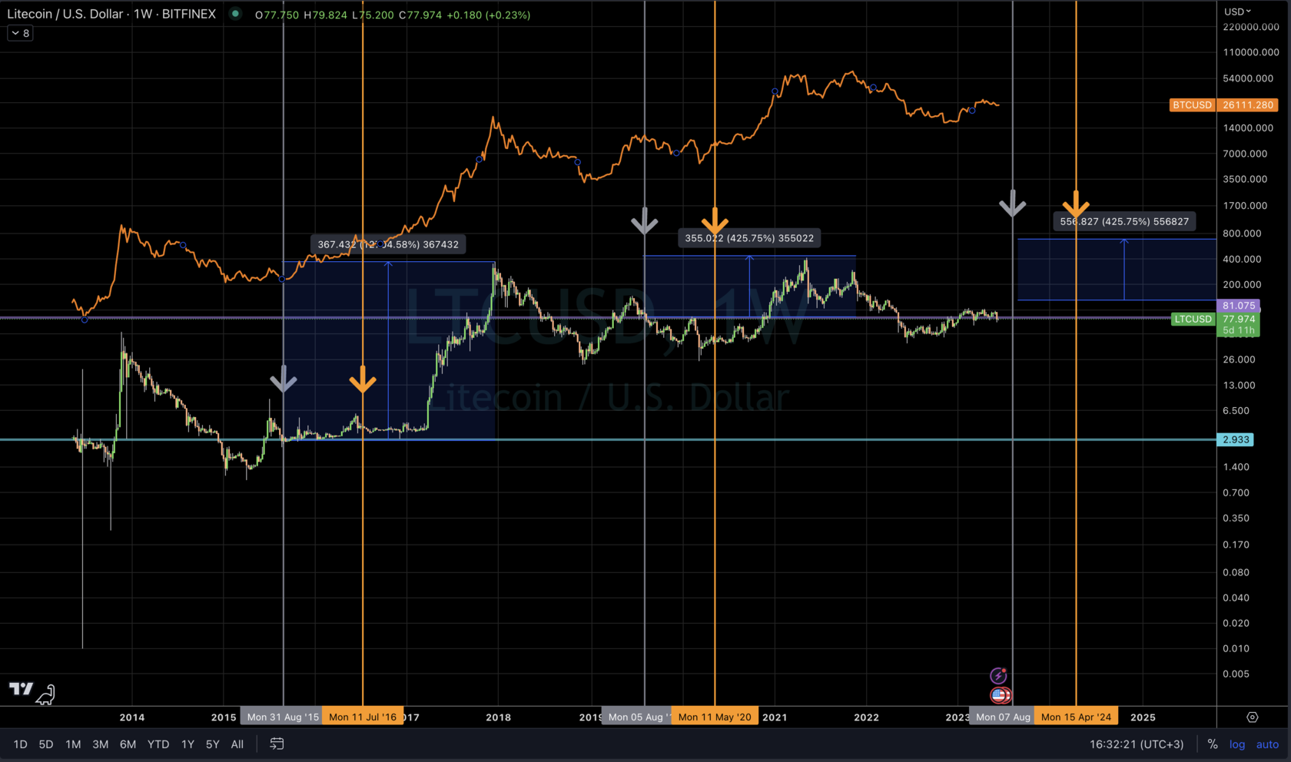Image resolution: width=1291 pixels, height=762 pixels.
Task: Click the 0.005 price axis value
Action: click(1236, 674)
